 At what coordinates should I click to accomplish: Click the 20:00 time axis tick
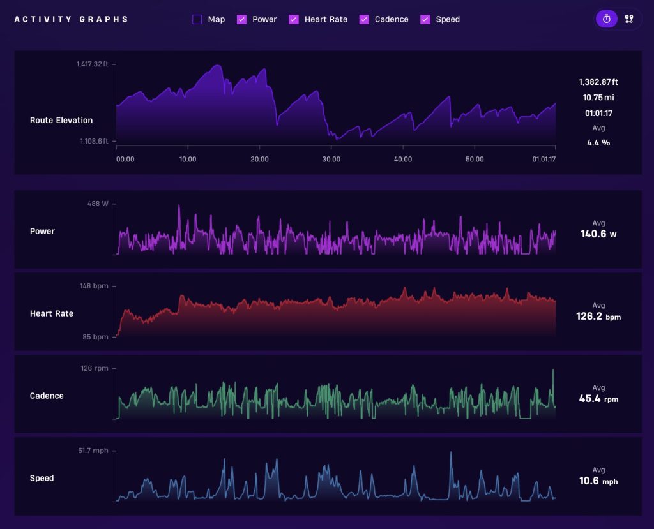[259, 160]
